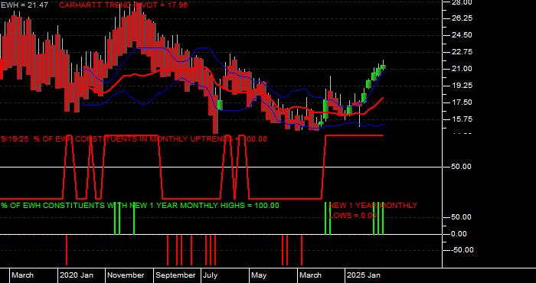This screenshot has height=283, width=536.
Task: Select the May date marker
Action: [259, 275]
